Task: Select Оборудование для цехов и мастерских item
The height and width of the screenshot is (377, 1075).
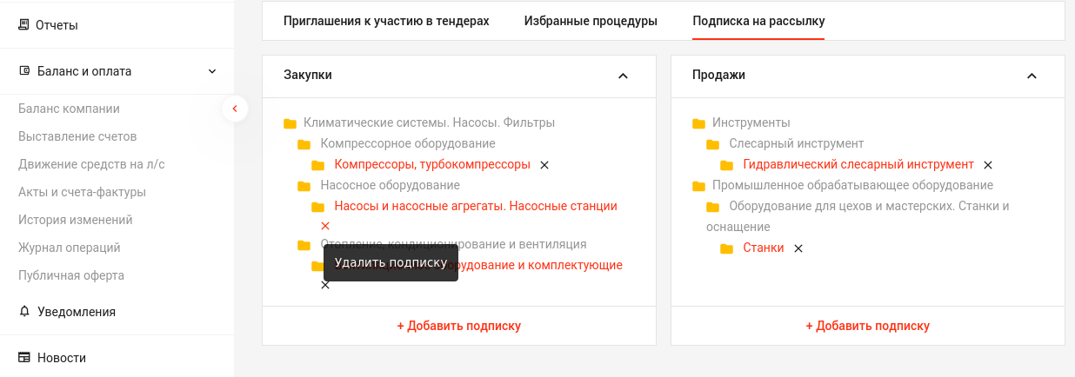Action: point(858,216)
